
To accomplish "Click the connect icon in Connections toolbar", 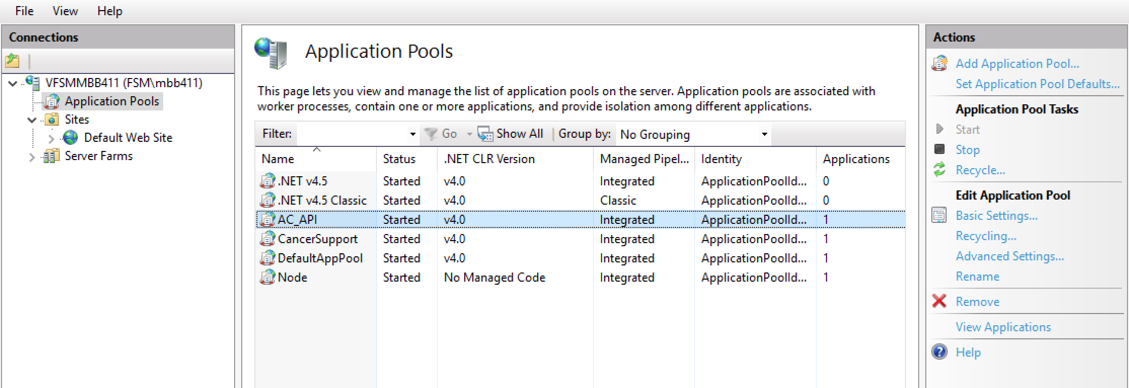I will pos(12,61).
